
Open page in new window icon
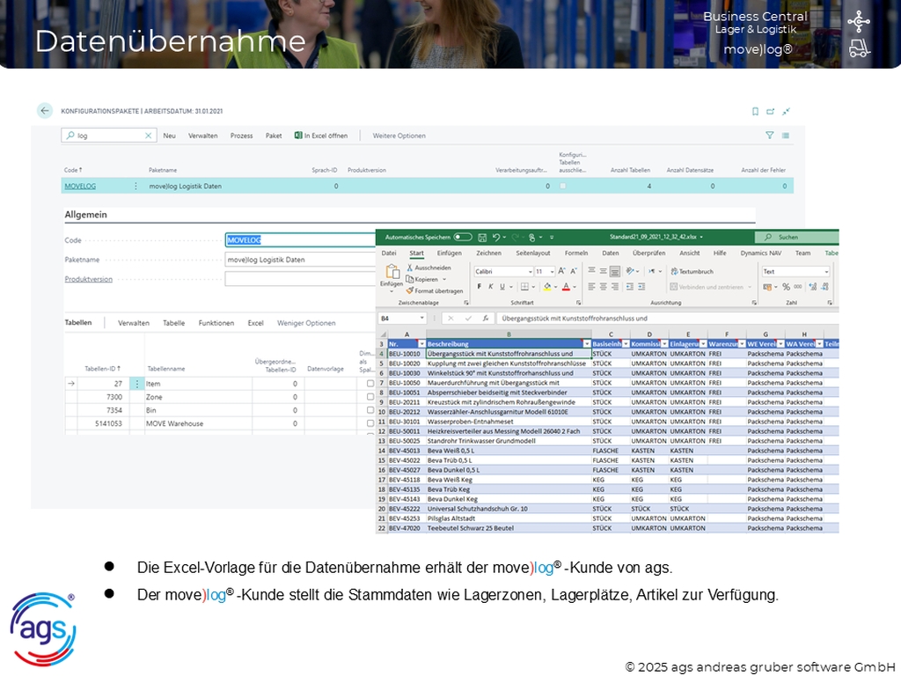pyautogui.click(x=771, y=112)
